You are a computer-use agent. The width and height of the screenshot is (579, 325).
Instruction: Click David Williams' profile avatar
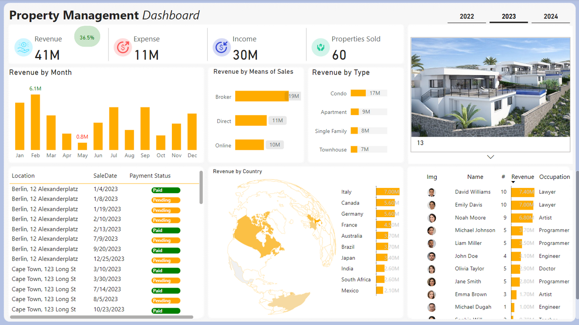point(432,192)
